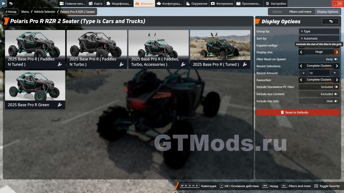Enable Include Aux Content toggle
The image size is (344, 193).
[x=336, y=94]
